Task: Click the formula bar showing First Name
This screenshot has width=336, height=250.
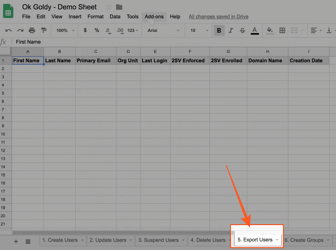Action: [174, 42]
